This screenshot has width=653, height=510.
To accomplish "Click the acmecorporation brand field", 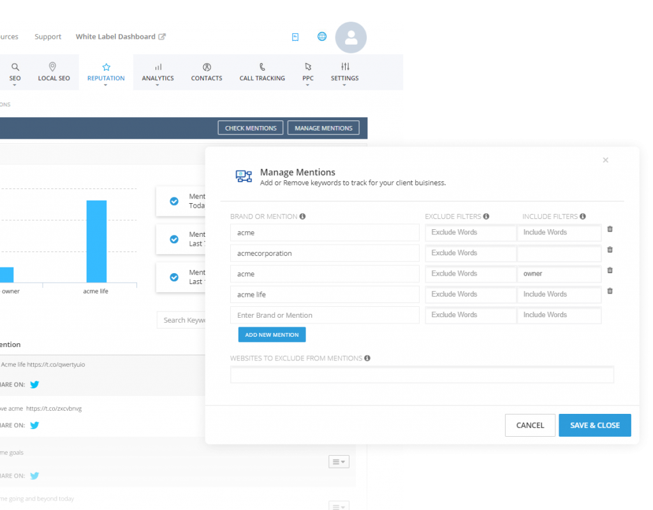I will coord(325,253).
